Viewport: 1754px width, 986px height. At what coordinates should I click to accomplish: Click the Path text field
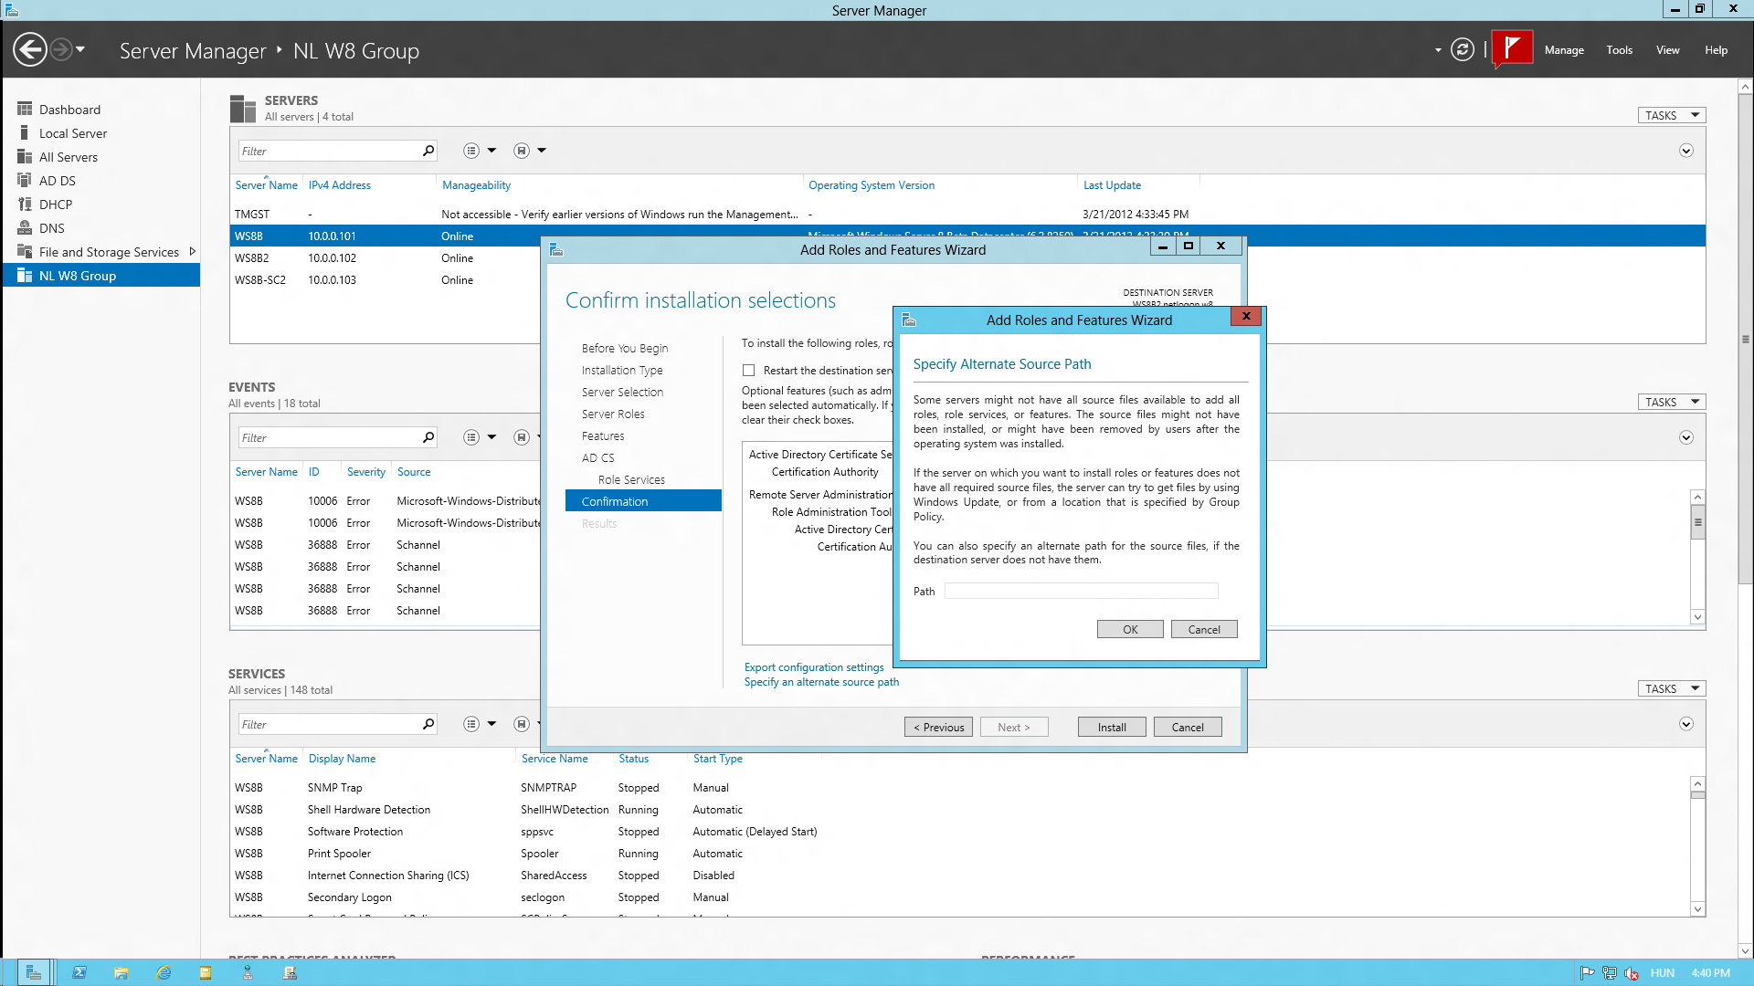tap(1082, 591)
